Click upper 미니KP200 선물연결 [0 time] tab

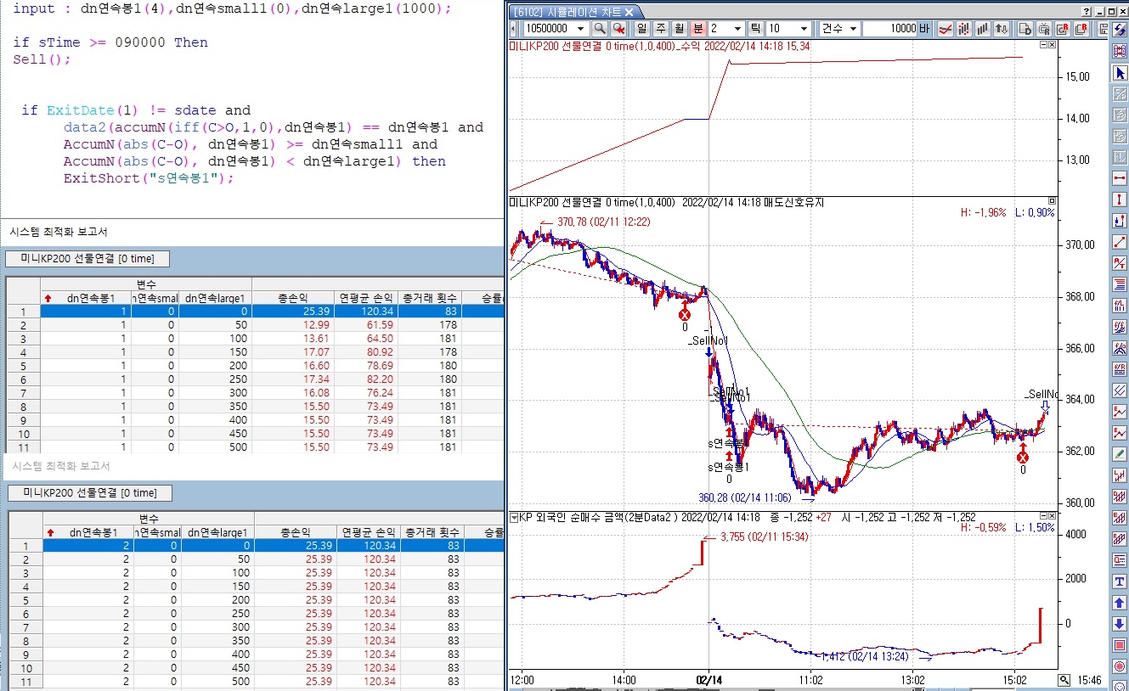[x=87, y=258]
